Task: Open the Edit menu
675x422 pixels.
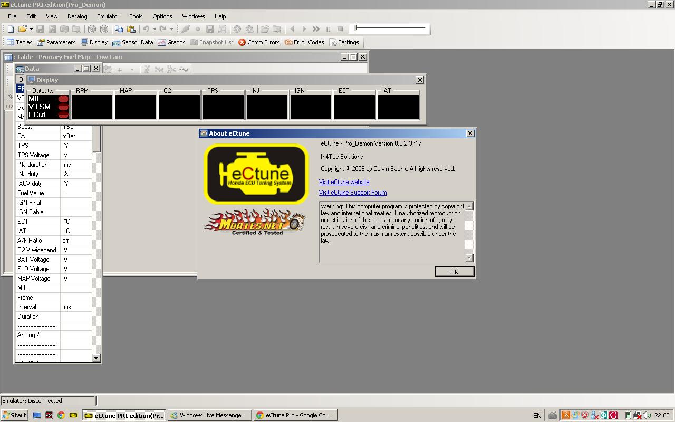Action: tap(31, 16)
